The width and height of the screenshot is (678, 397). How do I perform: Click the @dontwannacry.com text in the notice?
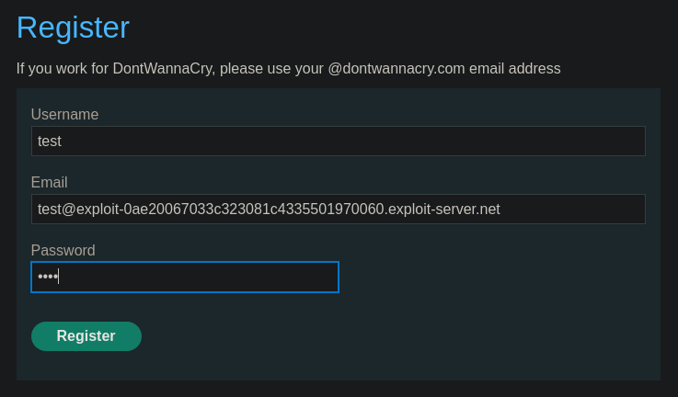(x=396, y=69)
